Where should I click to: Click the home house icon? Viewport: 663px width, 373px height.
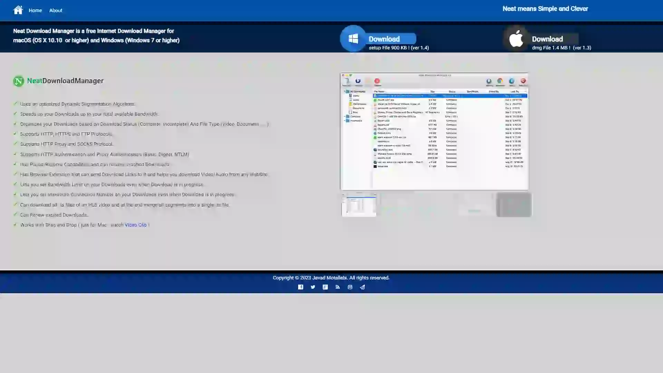pos(18,10)
